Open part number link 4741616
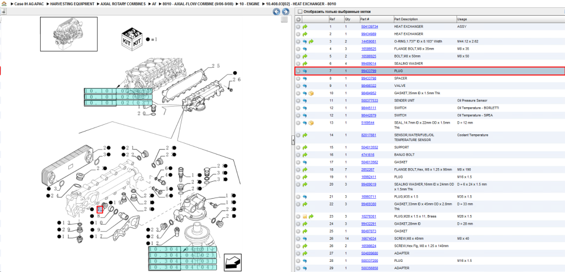 coord(368,155)
